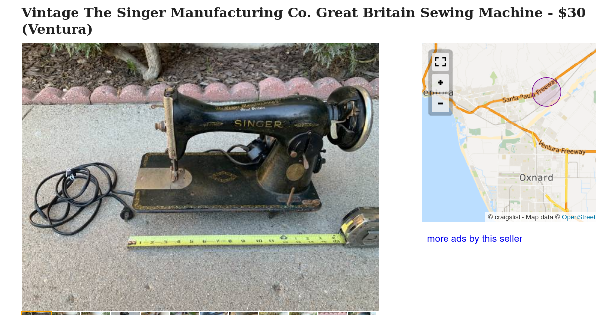Open the OpenStreetMap attribution link
The height and width of the screenshot is (315, 596).
click(x=579, y=217)
